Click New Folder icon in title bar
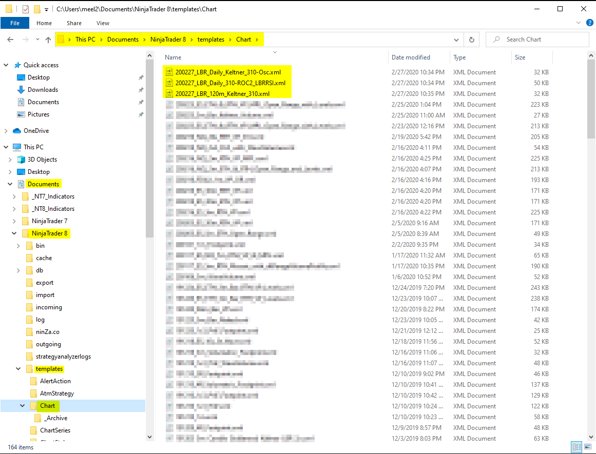 [37, 9]
